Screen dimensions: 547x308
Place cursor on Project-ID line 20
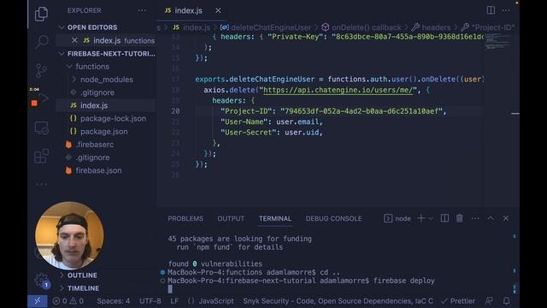click(333, 111)
